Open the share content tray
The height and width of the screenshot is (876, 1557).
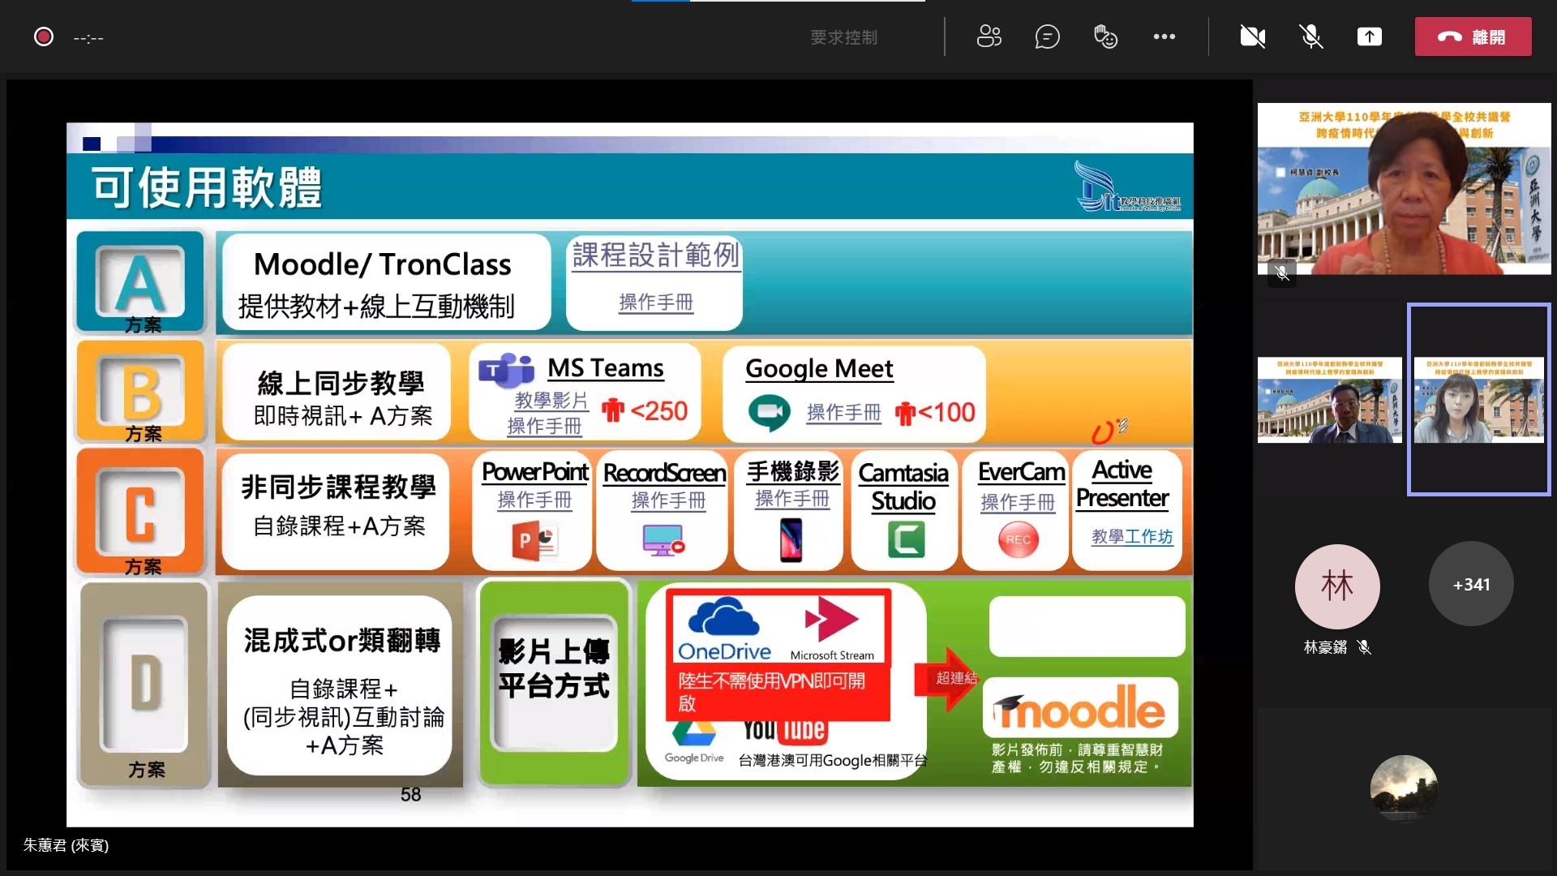[x=1369, y=36]
